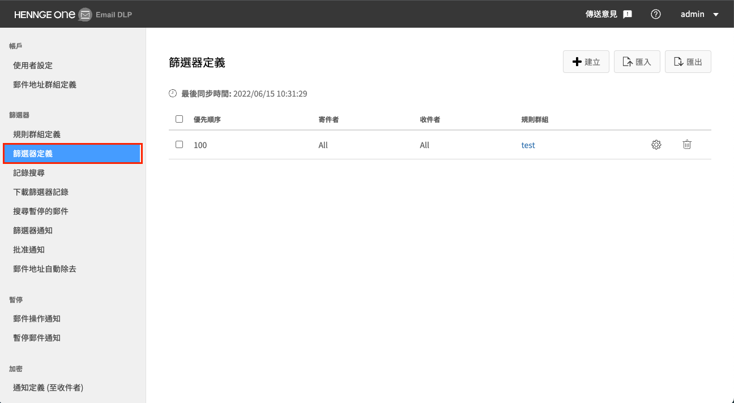This screenshot has width=734, height=403.
Task: Select 郵件地址群組定義 from sidebar
Action: coord(45,85)
